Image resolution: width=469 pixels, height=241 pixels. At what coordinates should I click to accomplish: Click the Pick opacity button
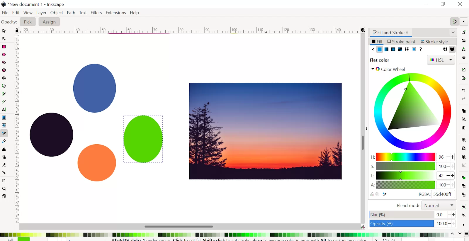click(x=28, y=22)
